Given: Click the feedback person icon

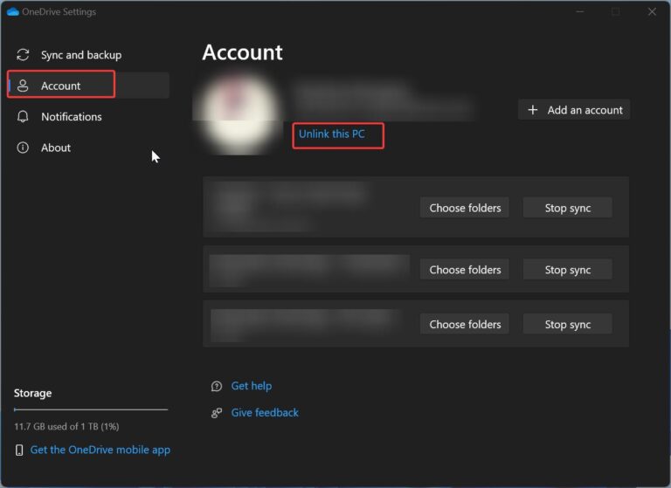Looking at the screenshot, I should (x=217, y=413).
